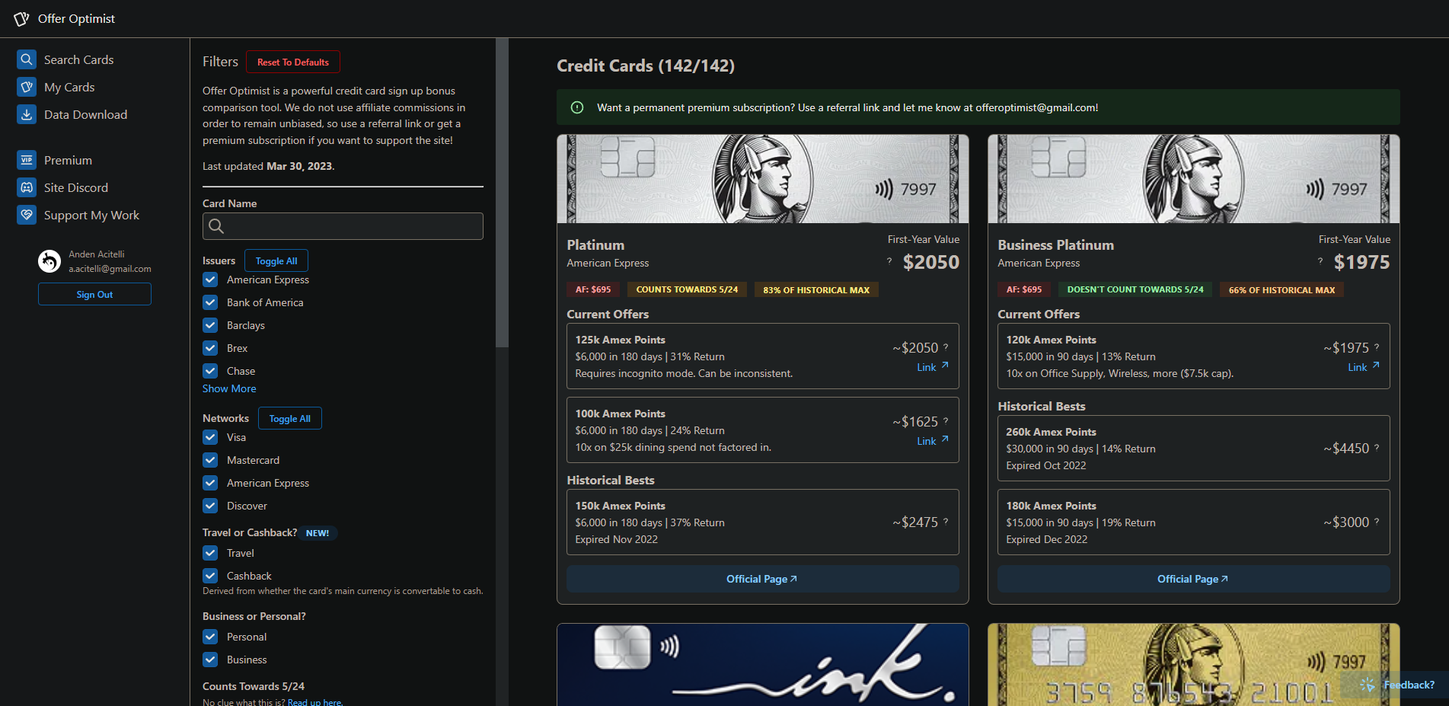
Task: Click the Data Download icon
Action: (x=27, y=114)
